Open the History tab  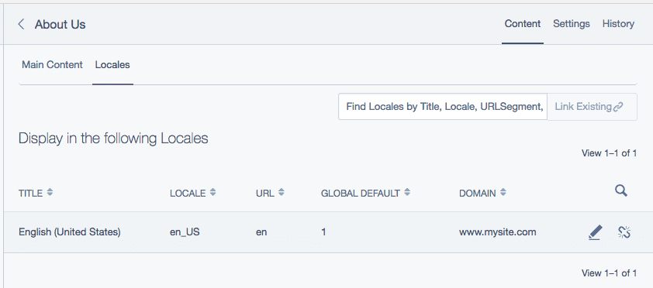[x=618, y=24]
